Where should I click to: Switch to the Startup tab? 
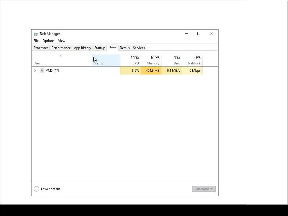[x=100, y=48]
